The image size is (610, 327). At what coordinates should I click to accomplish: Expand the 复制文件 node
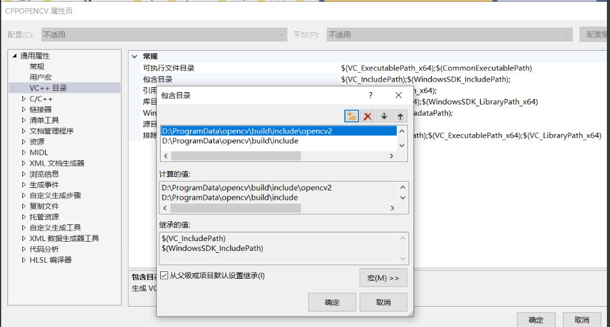coord(23,206)
